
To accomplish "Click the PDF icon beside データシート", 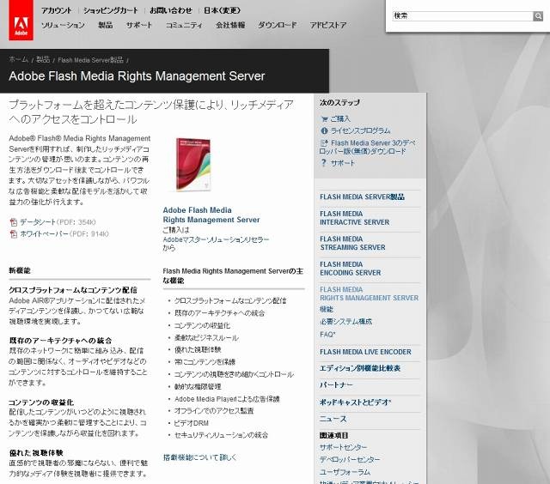I will tap(14, 222).
